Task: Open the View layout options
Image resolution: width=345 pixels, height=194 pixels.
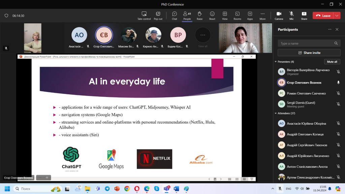Action: click(x=225, y=15)
